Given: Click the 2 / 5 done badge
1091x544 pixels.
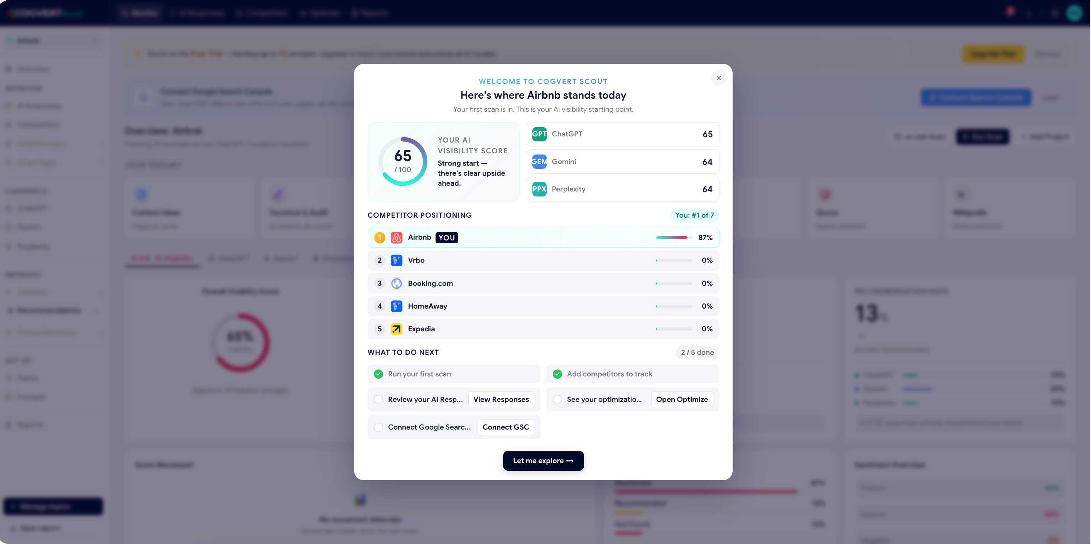Looking at the screenshot, I should click(x=697, y=353).
